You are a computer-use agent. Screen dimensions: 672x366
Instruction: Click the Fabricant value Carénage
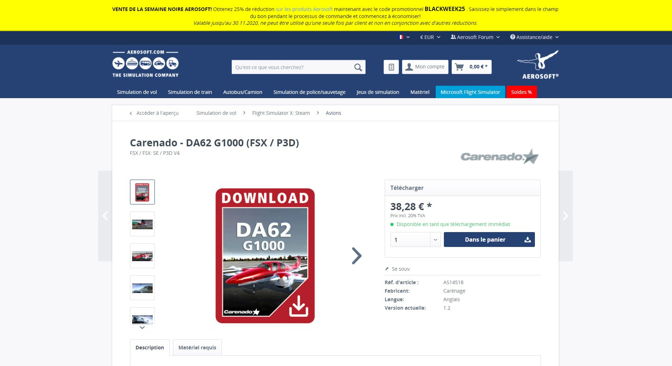coord(454,291)
